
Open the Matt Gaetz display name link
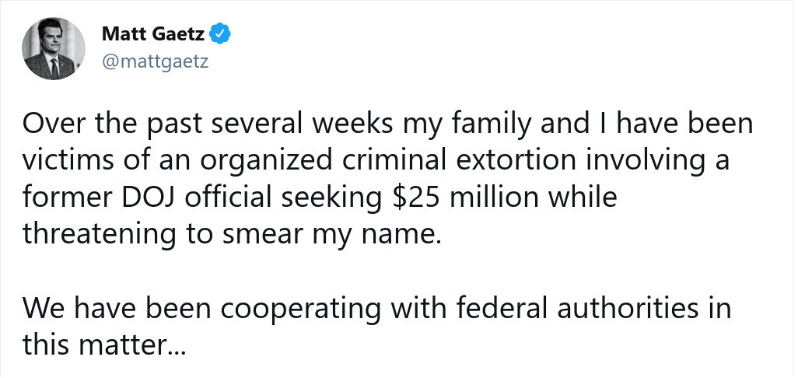click(153, 34)
